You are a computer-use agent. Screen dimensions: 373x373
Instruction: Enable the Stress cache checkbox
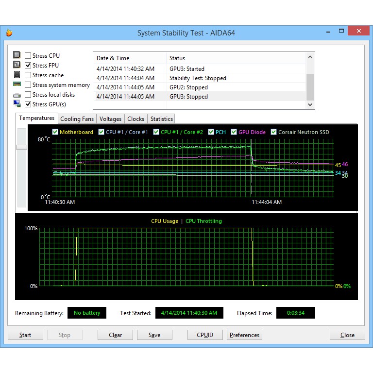(28, 75)
